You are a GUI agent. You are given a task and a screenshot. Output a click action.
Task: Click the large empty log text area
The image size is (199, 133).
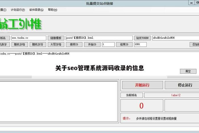coord(59,101)
